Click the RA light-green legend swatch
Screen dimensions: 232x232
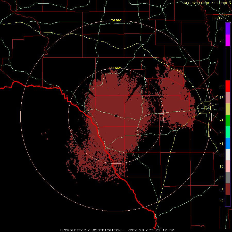click(x=228, y=132)
